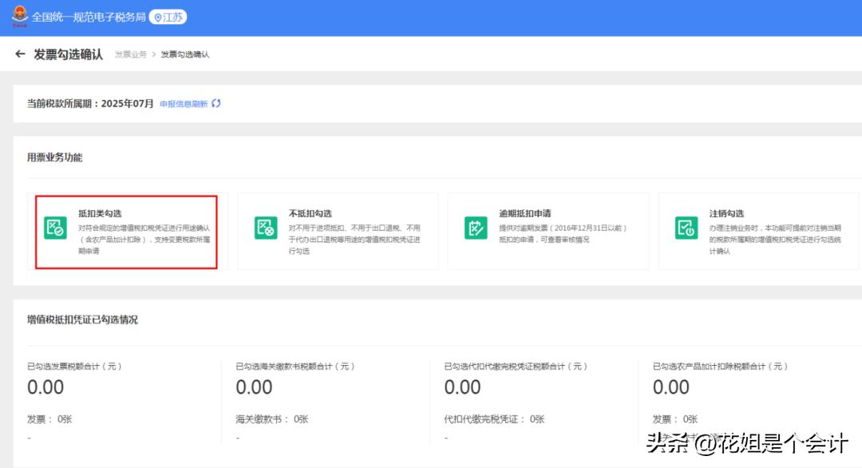
Task: Click 0.00 under 已勾选代扣代缴完税凭证税额合计
Action: click(x=462, y=387)
